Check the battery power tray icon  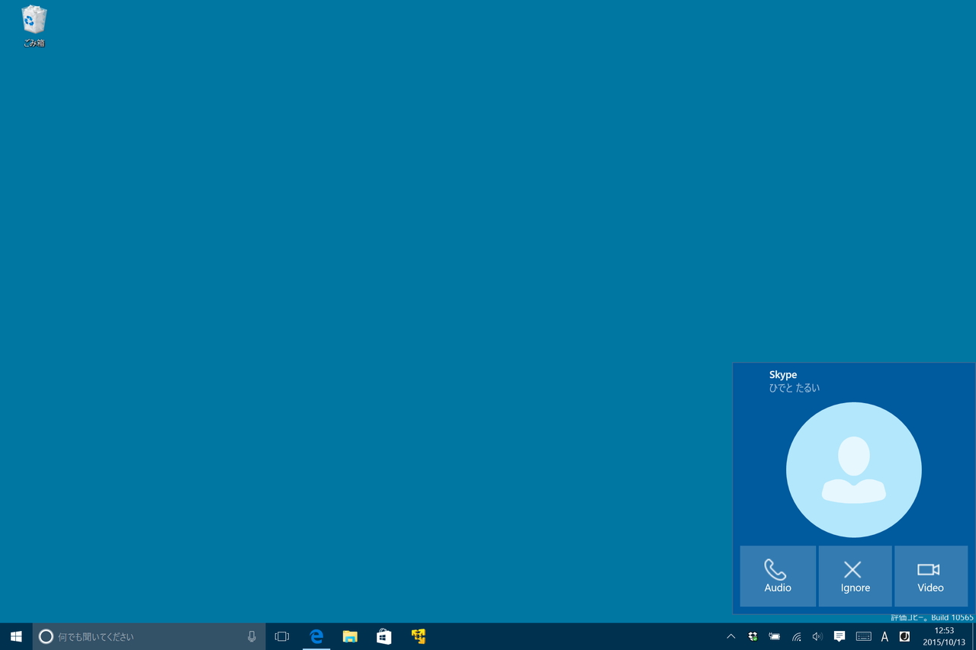[775, 636]
